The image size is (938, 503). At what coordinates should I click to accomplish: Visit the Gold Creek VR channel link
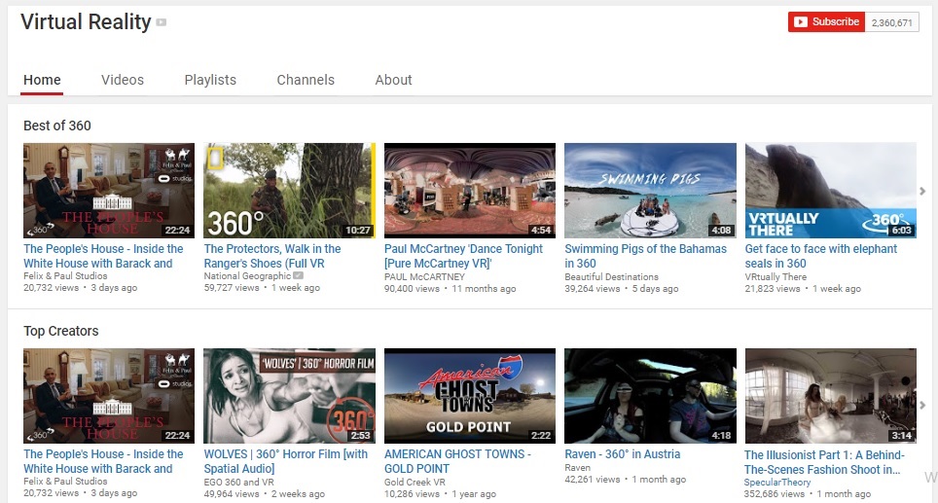pos(415,482)
